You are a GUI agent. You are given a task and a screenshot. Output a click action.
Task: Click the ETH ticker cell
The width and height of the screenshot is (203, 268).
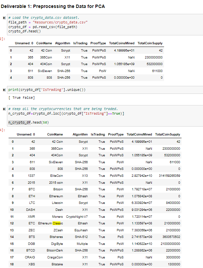point(32,196)
